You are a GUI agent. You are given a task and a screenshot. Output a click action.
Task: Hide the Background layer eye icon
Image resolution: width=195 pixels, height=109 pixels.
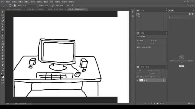(137, 80)
